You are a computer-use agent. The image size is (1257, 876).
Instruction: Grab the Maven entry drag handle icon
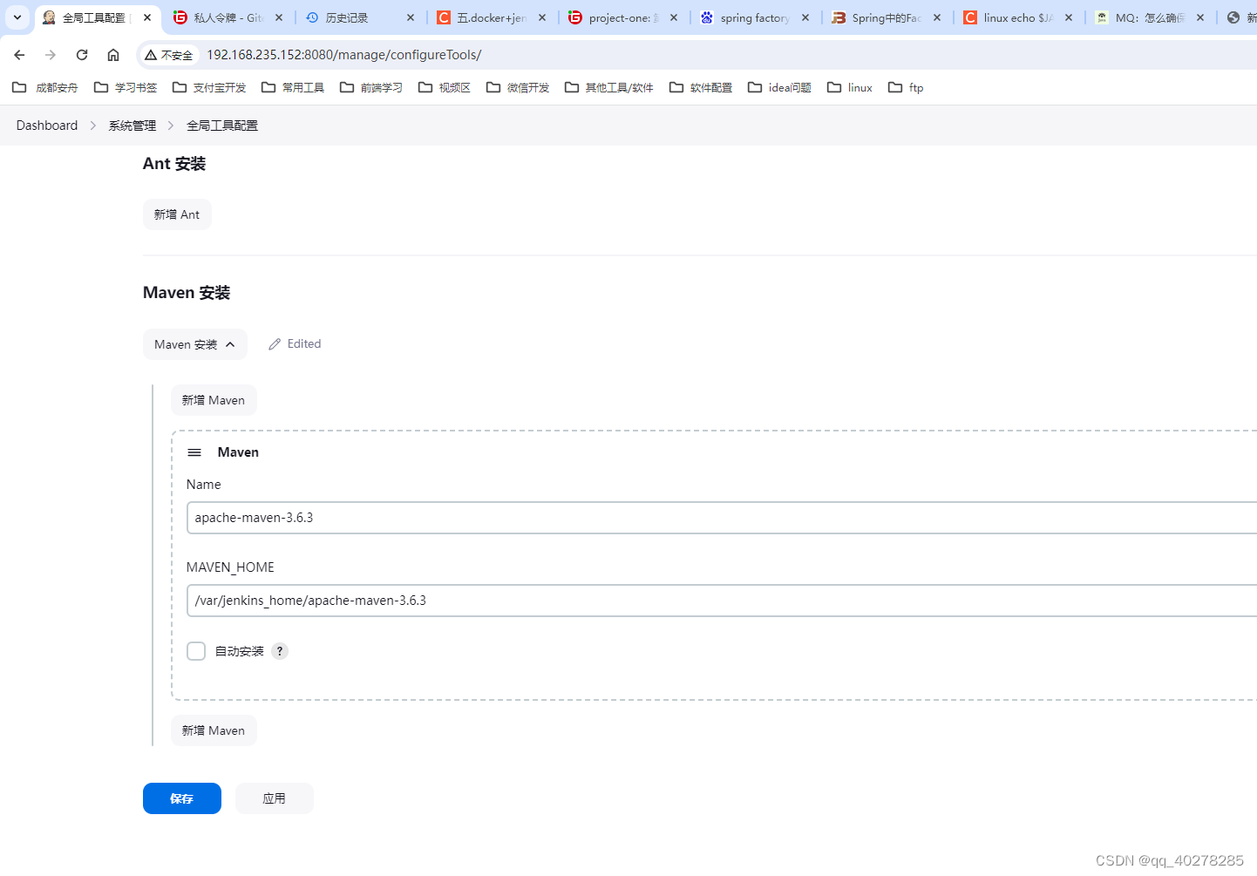click(194, 452)
